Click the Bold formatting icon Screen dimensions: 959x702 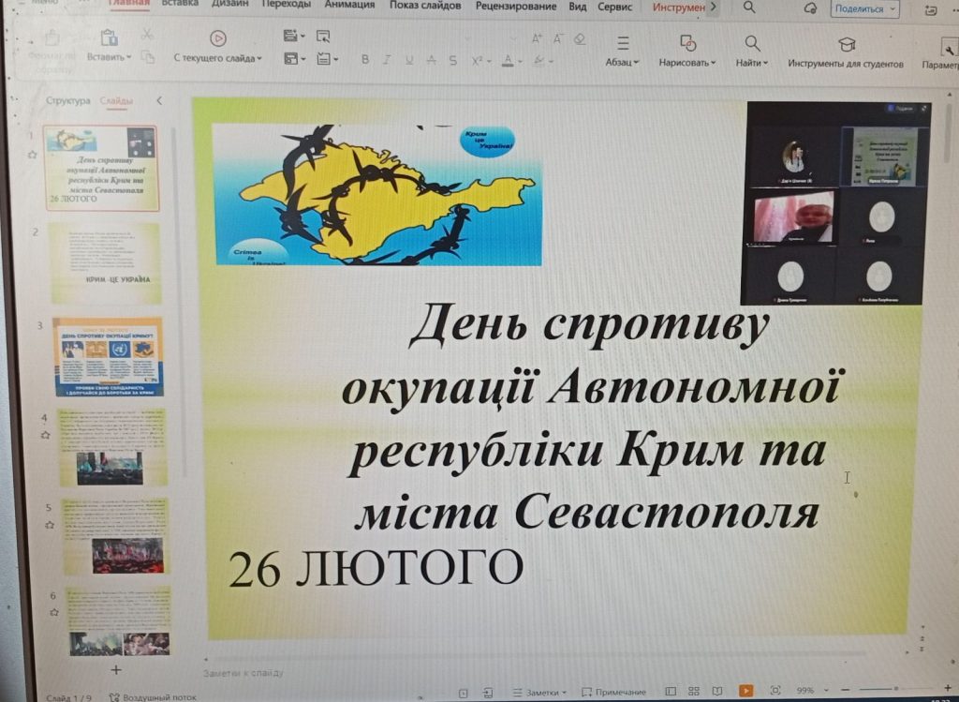pyautogui.click(x=365, y=60)
